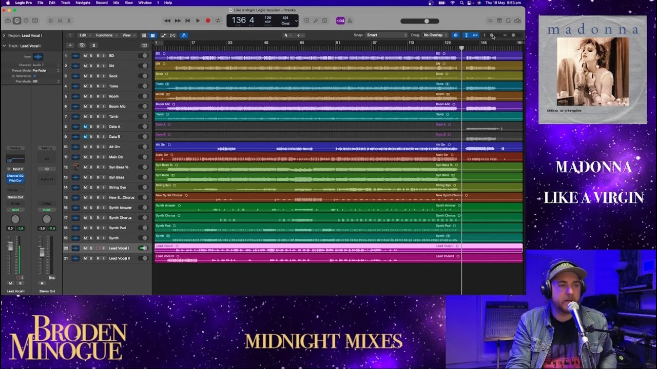Click the Stereo Out output slot

click(15, 197)
